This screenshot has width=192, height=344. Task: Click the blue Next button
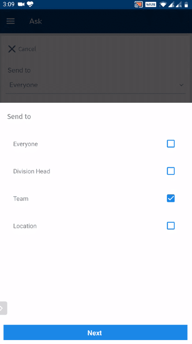point(95,332)
